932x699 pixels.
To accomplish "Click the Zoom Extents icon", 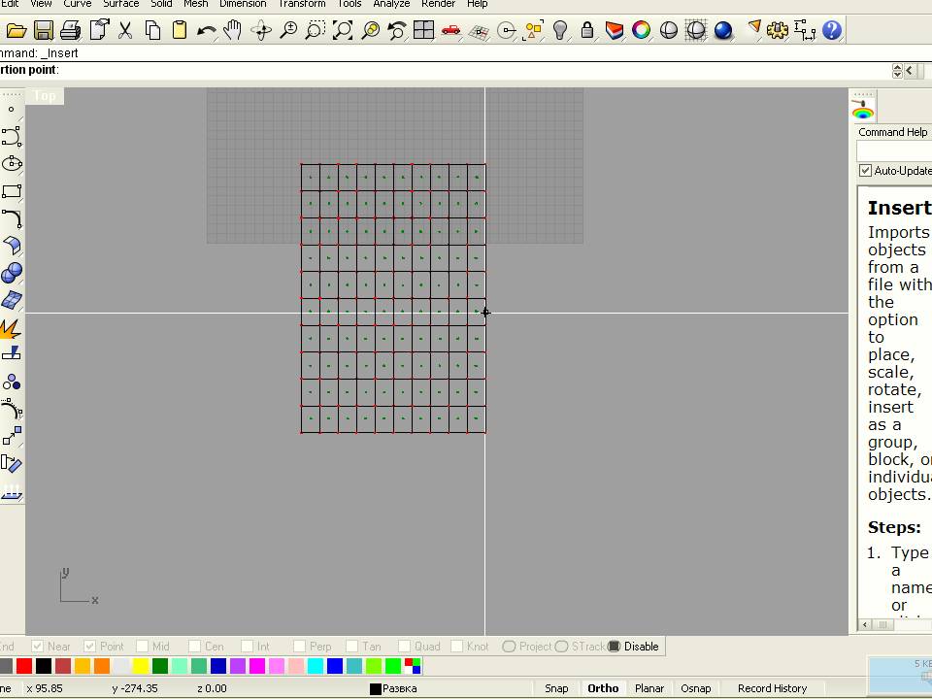I will [343, 31].
